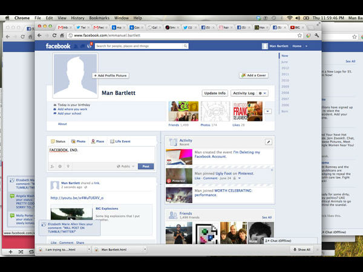This screenshot has height=272, width=363.
Task: Open the Edit menu
Action: click(x=49, y=18)
